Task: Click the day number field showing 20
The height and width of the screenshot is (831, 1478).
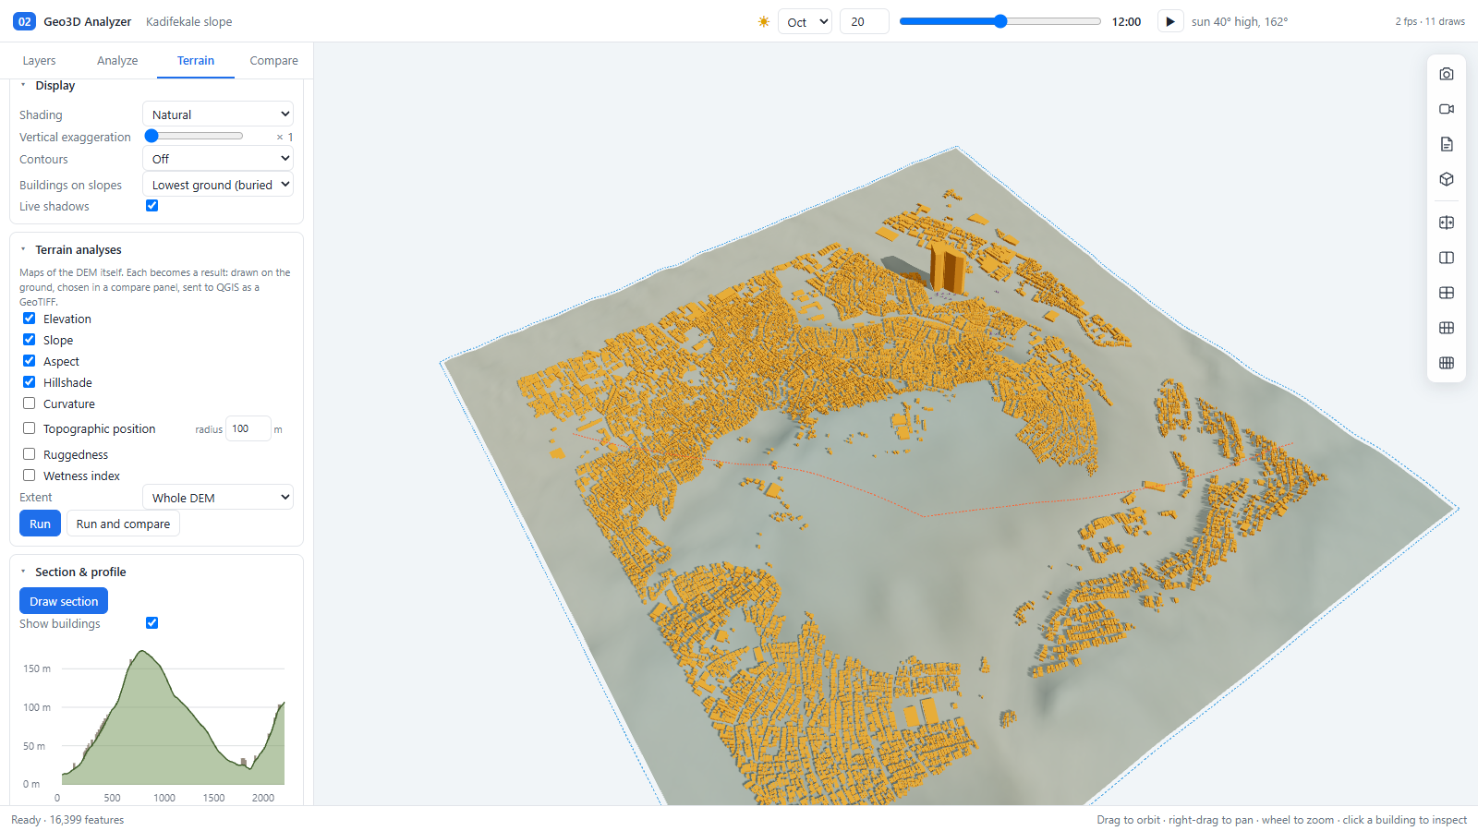Action: point(865,21)
